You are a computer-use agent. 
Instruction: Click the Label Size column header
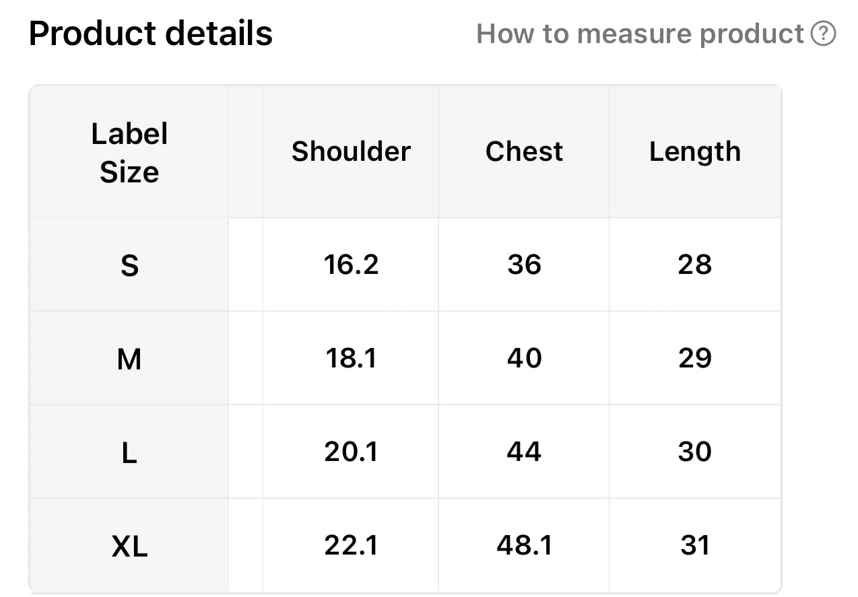129,153
